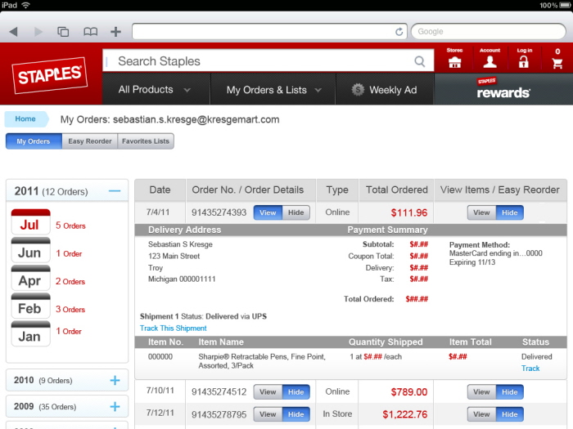Open the Stores locator icon

click(x=454, y=61)
